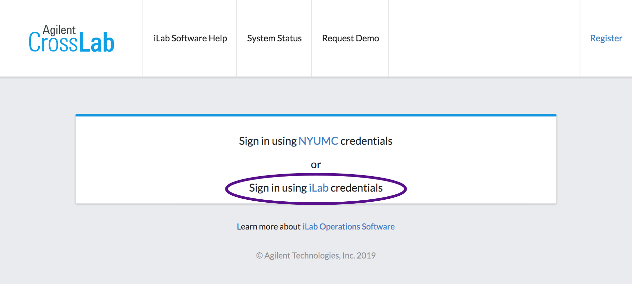
Task: Click "Sign in using" text before NYUMC
Action: pos(268,141)
